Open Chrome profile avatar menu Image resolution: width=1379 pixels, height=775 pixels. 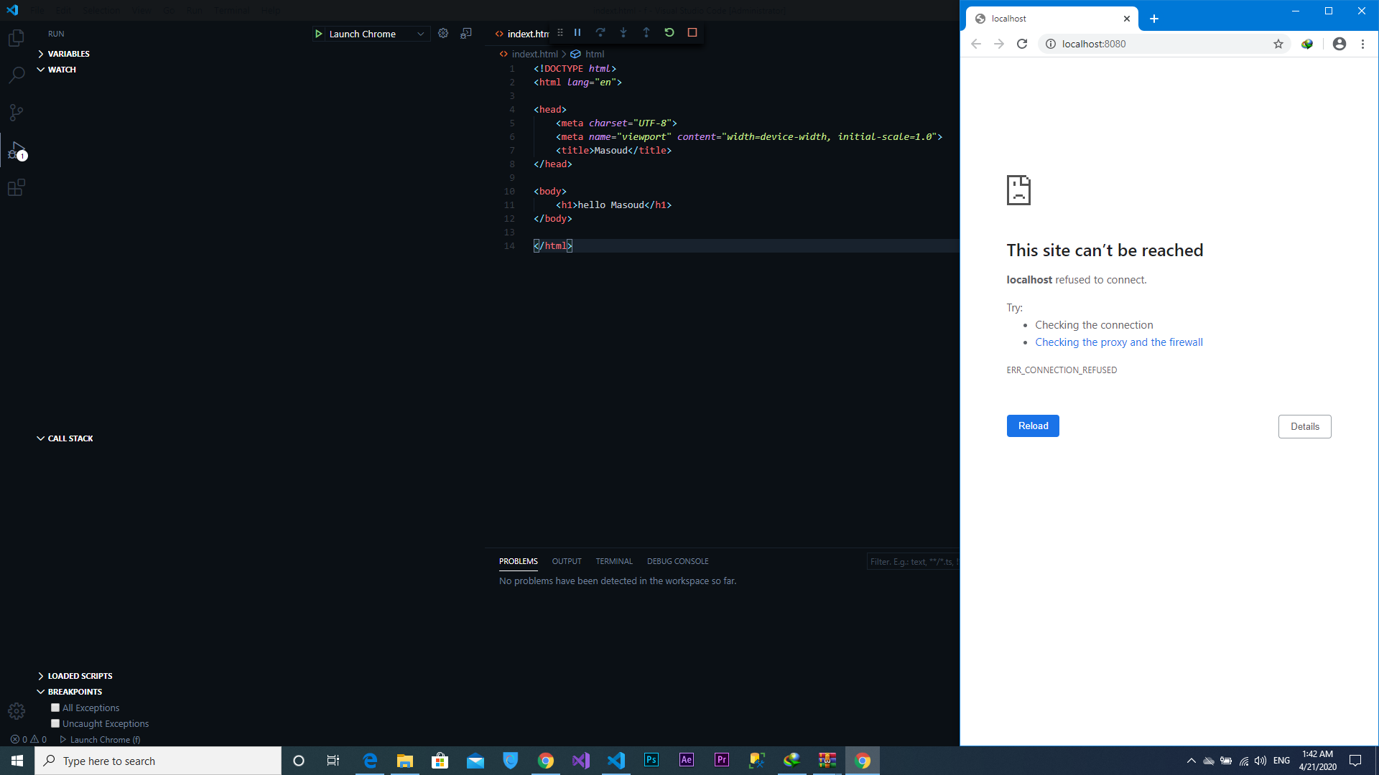[x=1339, y=44]
